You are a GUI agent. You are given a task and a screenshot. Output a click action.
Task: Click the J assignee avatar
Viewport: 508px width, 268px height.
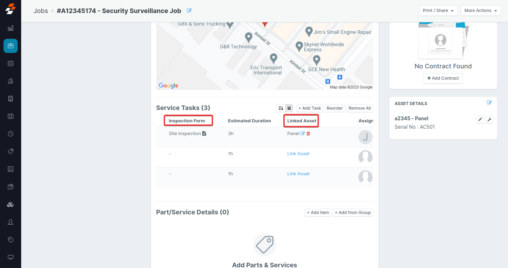365,137
